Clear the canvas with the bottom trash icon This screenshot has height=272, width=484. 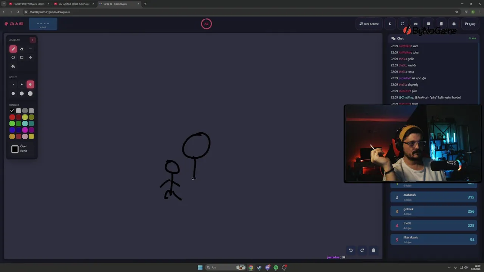pos(373,250)
